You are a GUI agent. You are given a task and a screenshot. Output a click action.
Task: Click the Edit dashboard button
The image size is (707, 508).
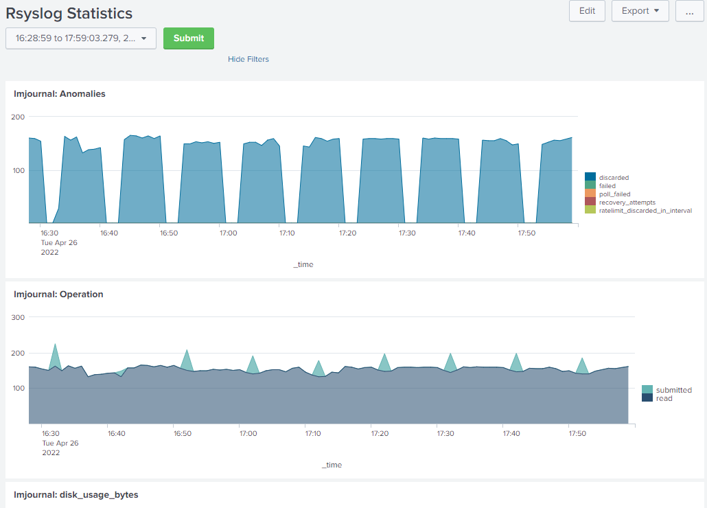587,11
